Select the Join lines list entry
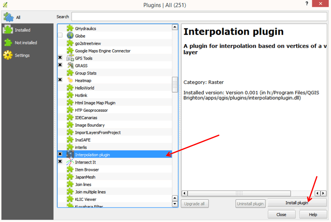This screenshot has height=222, width=331. click(x=115, y=184)
